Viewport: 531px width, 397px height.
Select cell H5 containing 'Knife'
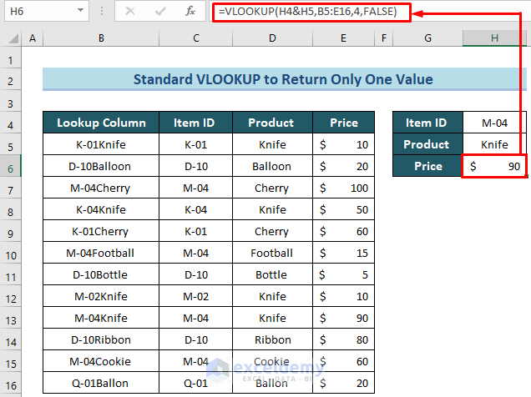[x=494, y=144]
